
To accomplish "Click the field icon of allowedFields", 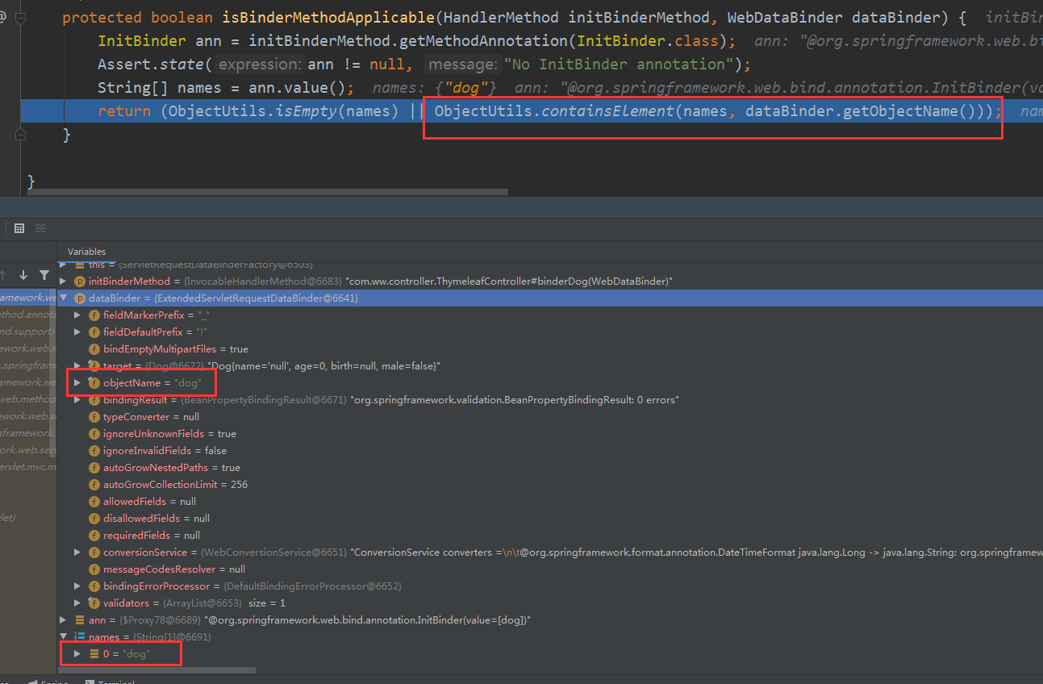I will point(94,502).
